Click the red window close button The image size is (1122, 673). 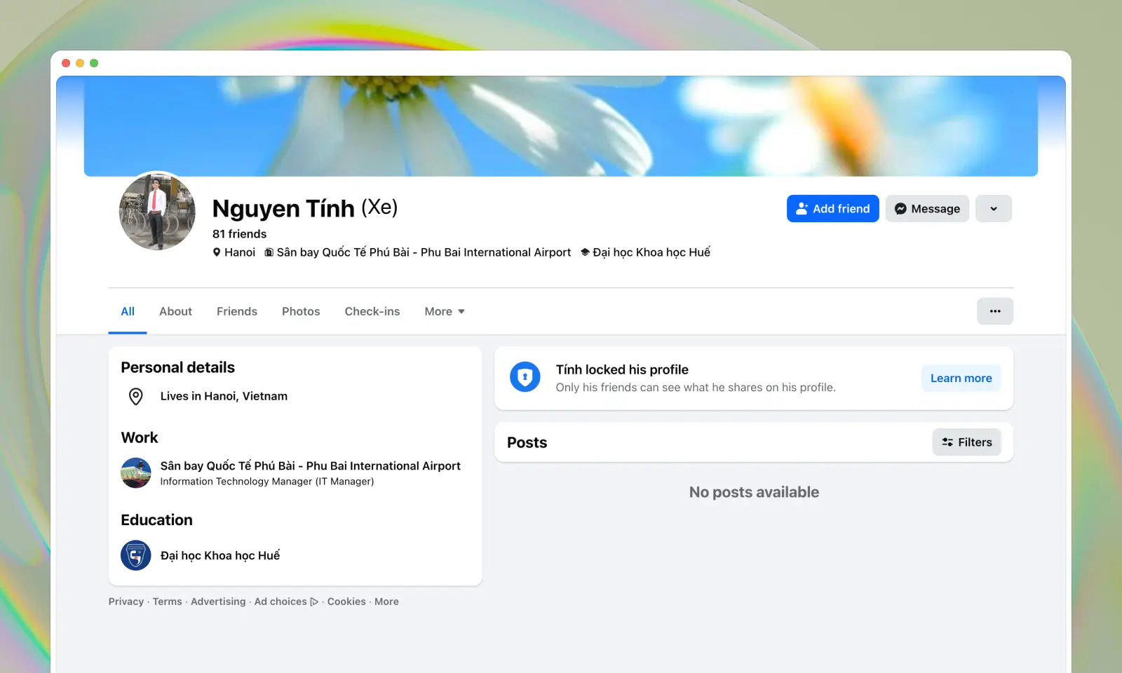point(66,63)
